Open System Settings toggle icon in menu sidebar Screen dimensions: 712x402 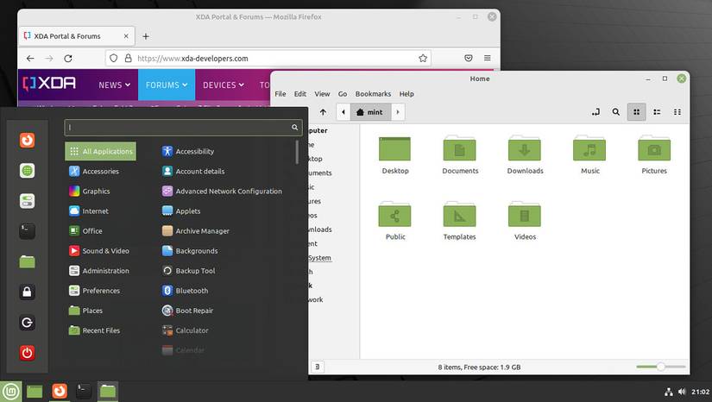[x=28, y=201]
